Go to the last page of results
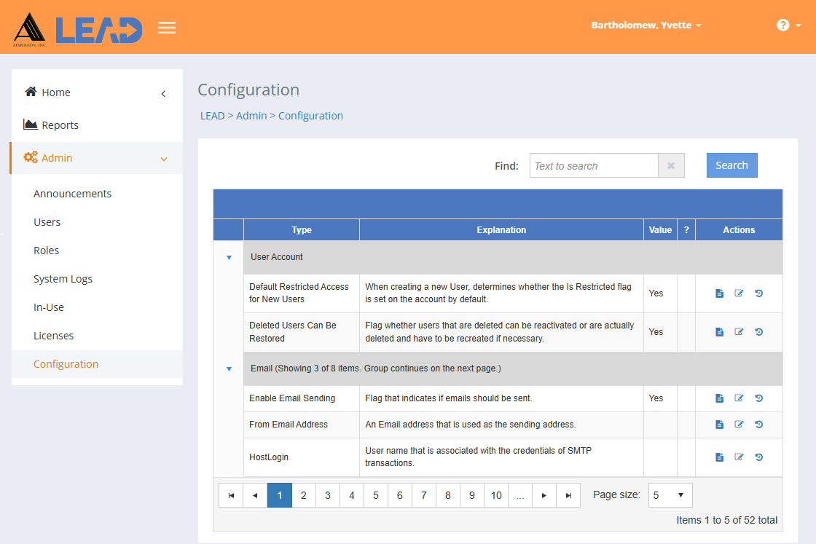Screen dimensions: 816x544 568,495
